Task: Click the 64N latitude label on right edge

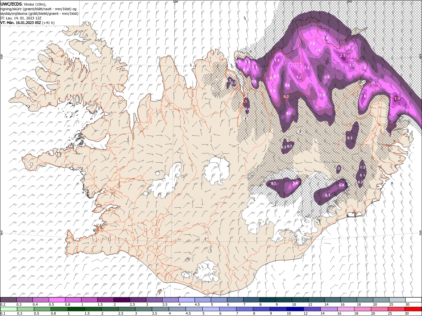Action: point(420,233)
